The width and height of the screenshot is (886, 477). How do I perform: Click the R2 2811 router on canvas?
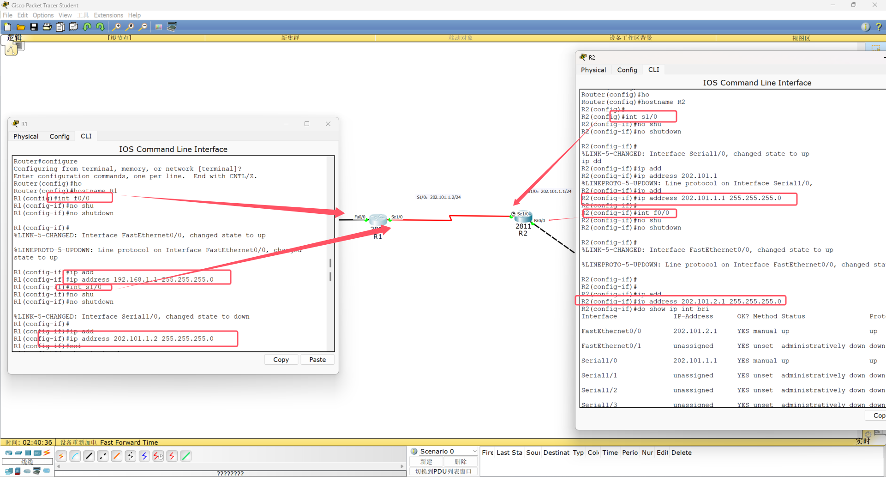tap(523, 217)
